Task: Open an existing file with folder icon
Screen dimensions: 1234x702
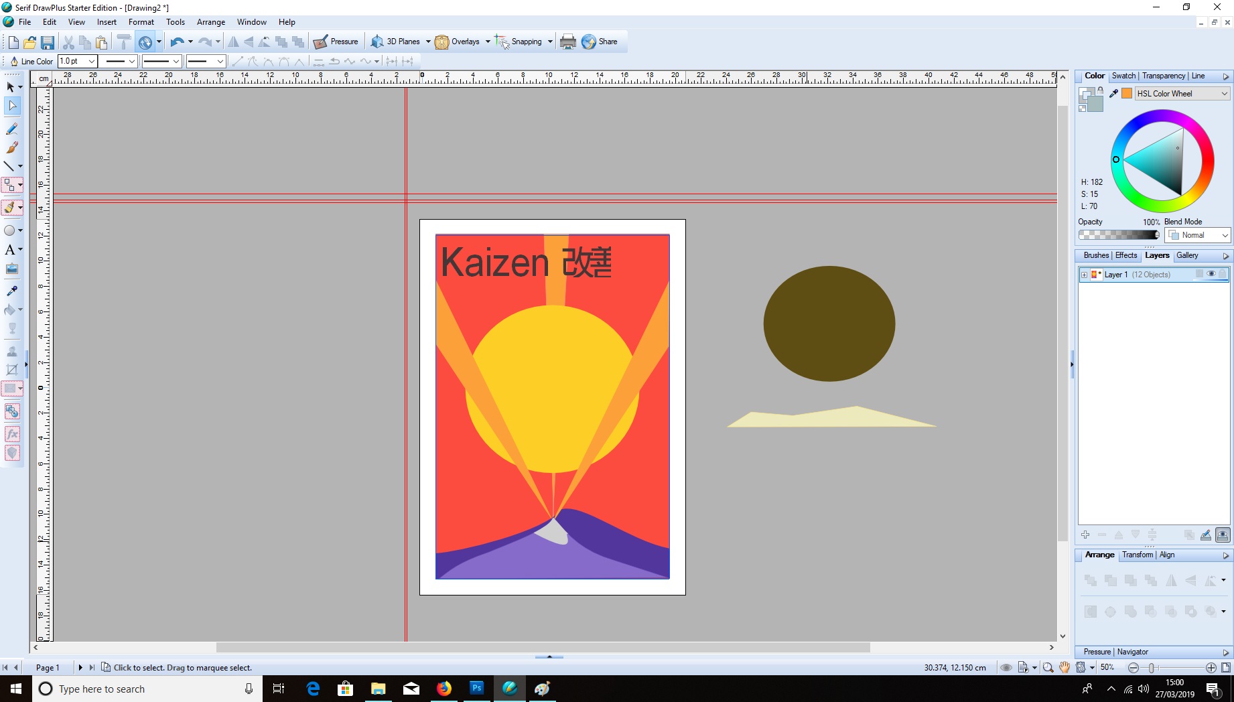Action: coord(29,42)
